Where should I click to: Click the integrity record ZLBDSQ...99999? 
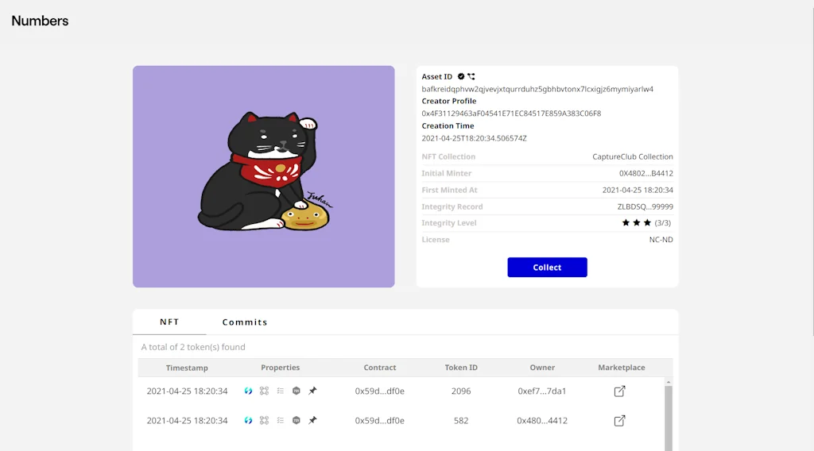645,206
